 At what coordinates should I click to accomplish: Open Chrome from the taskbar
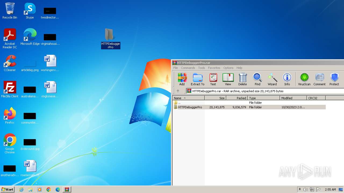pos(49,190)
